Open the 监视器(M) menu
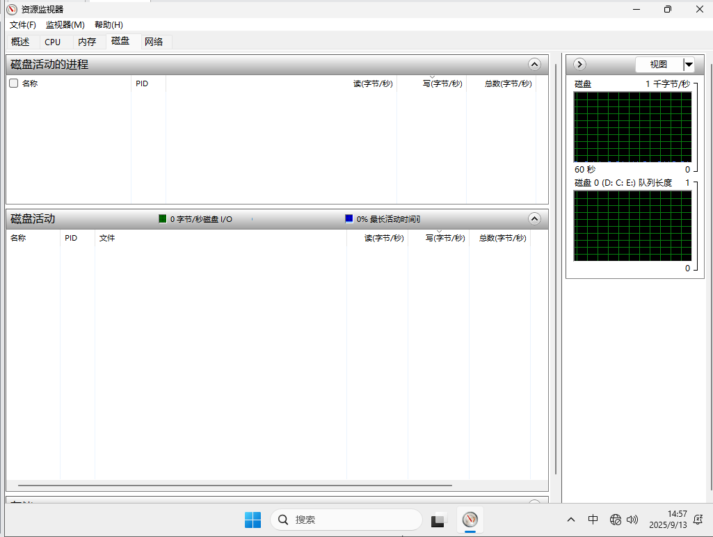The height and width of the screenshot is (537, 713). (65, 25)
